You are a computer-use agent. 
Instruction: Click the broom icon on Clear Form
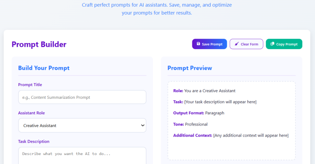click(x=236, y=44)
